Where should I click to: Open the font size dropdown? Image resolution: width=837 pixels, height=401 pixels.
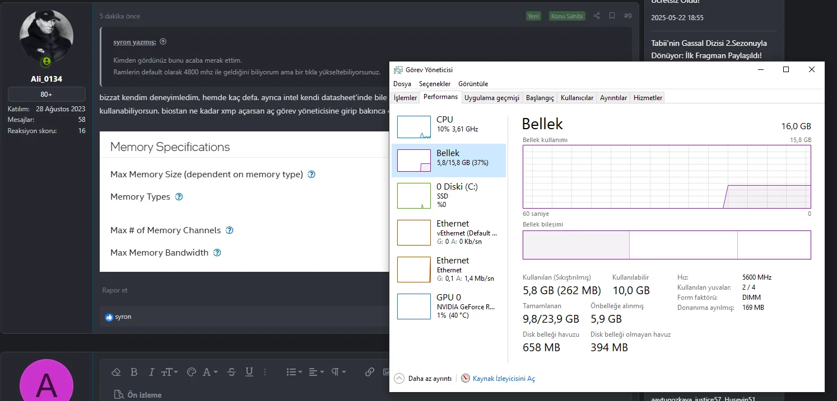click(169, 372)
